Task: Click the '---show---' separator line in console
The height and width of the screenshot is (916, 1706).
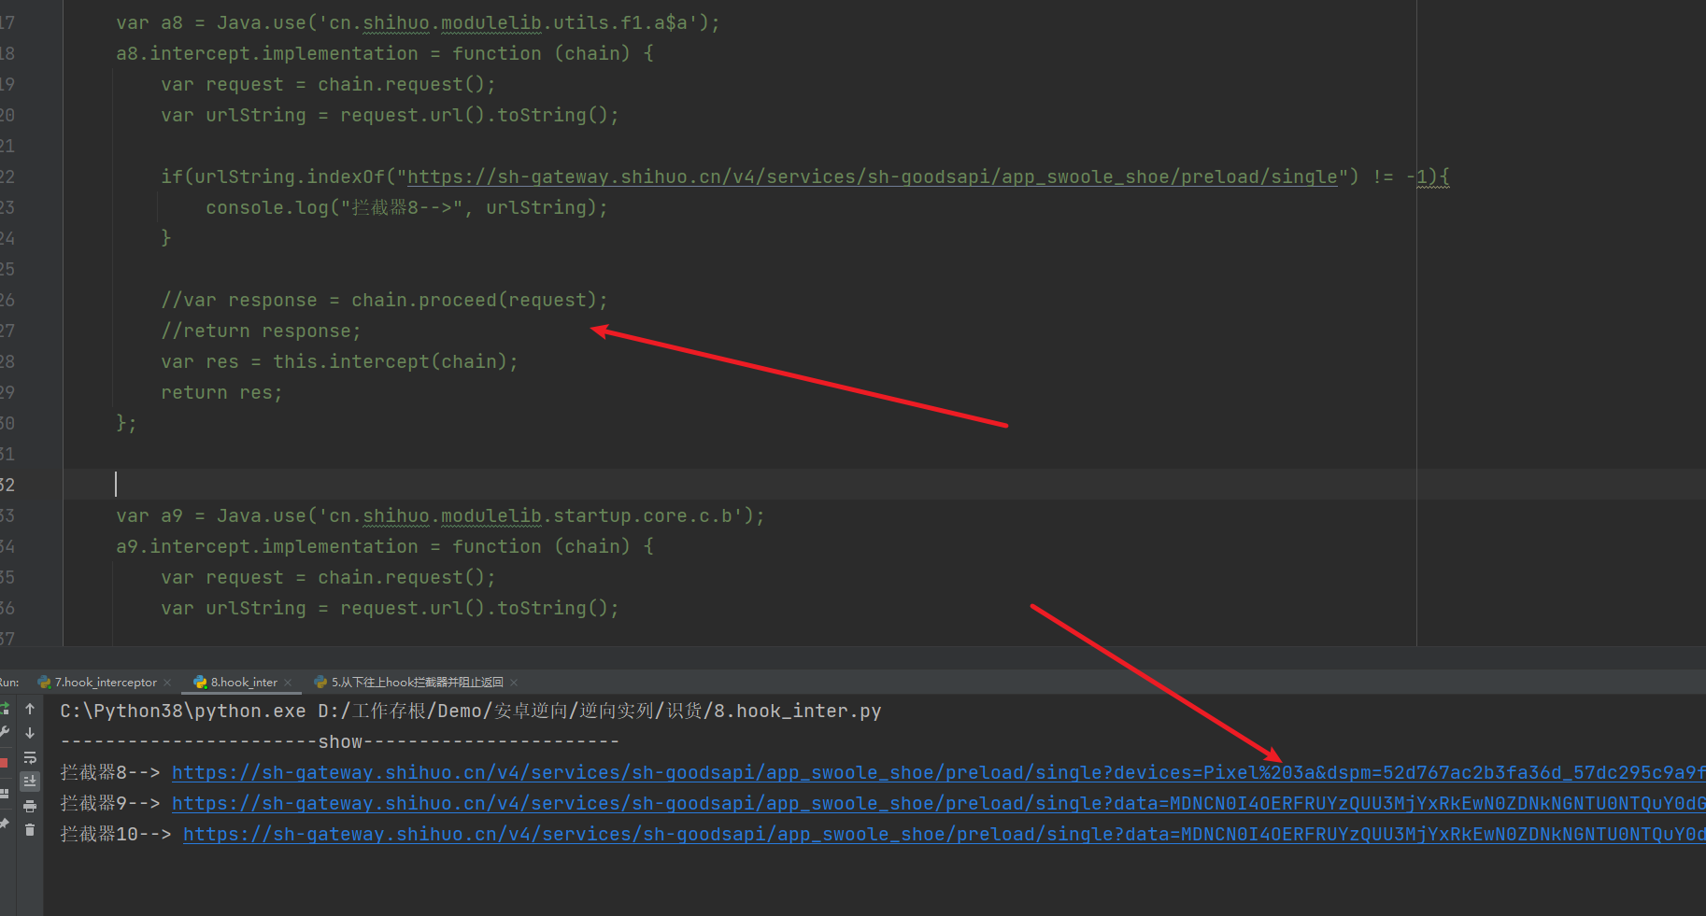Action: coord(339,741)
